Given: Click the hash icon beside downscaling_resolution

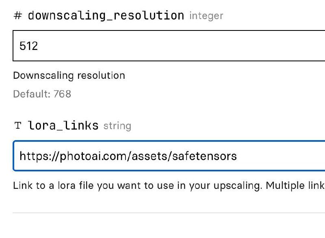Looking at the screenshot, I should pos(17,16).
